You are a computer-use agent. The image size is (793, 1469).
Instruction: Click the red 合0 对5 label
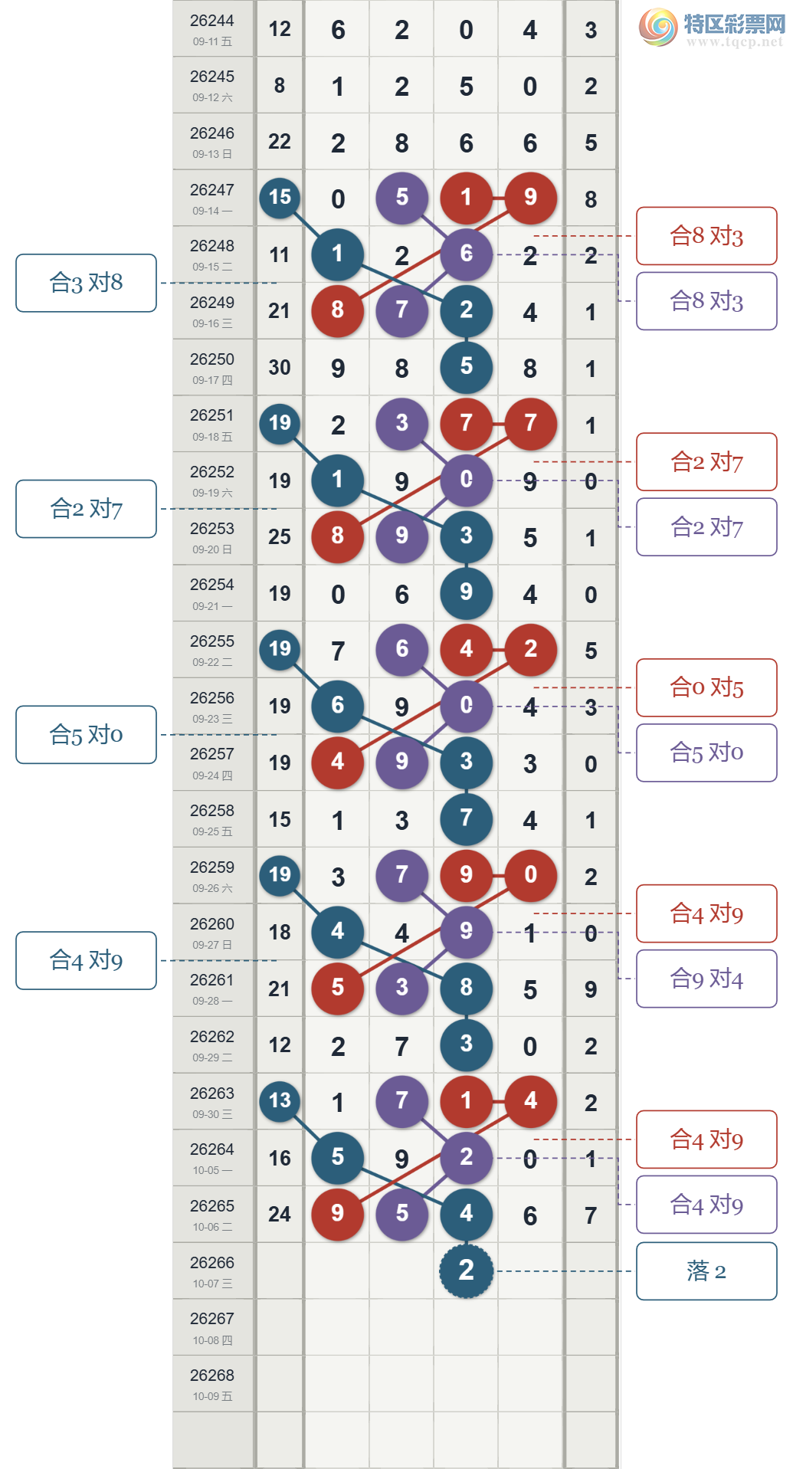(706, 687)
